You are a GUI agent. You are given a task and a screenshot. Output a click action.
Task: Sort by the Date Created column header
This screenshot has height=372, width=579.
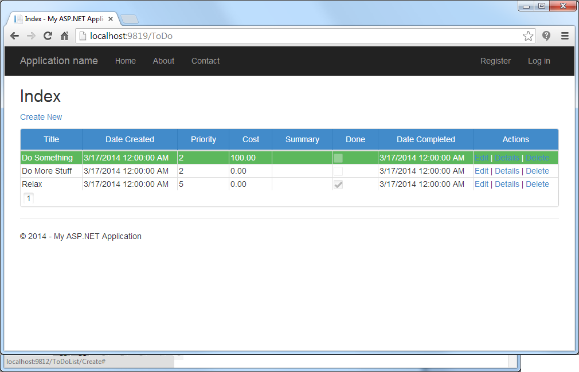[x=130, y=139]
